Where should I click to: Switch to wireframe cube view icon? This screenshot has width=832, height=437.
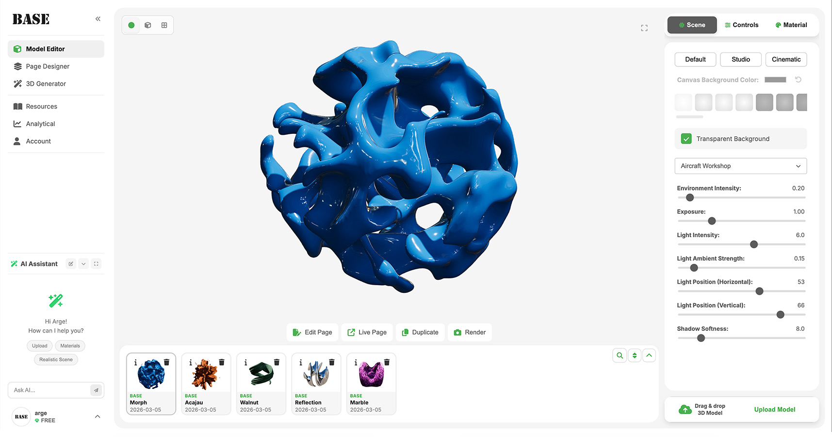(x=148, y=25)
